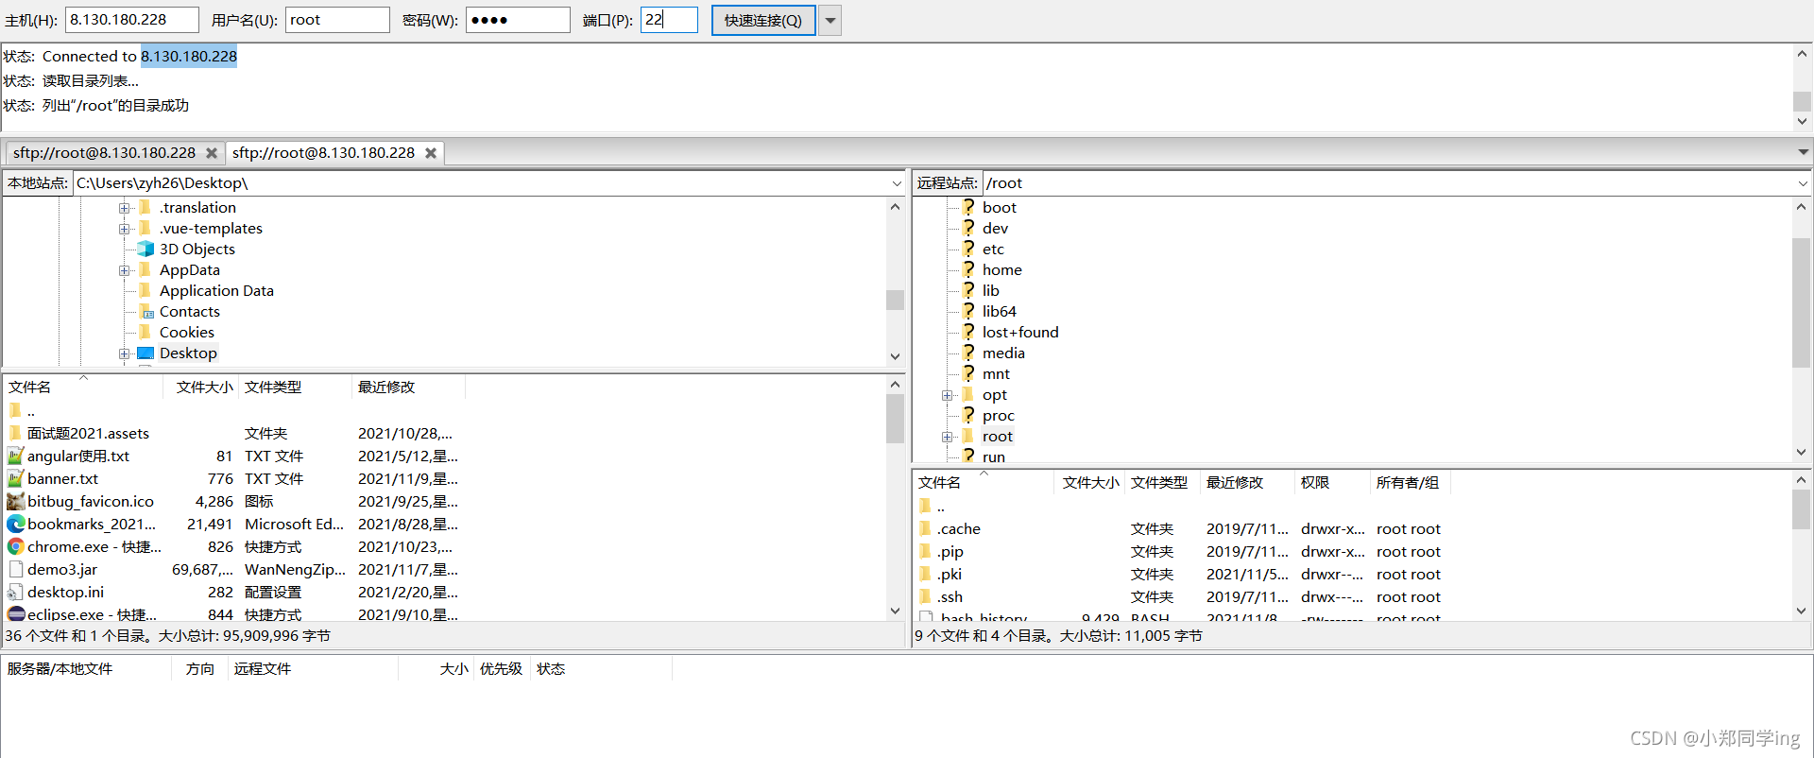Sort remote files by 权限 column header
This screenshot has height=758, width=1814.
click(x=1331, y=482)
